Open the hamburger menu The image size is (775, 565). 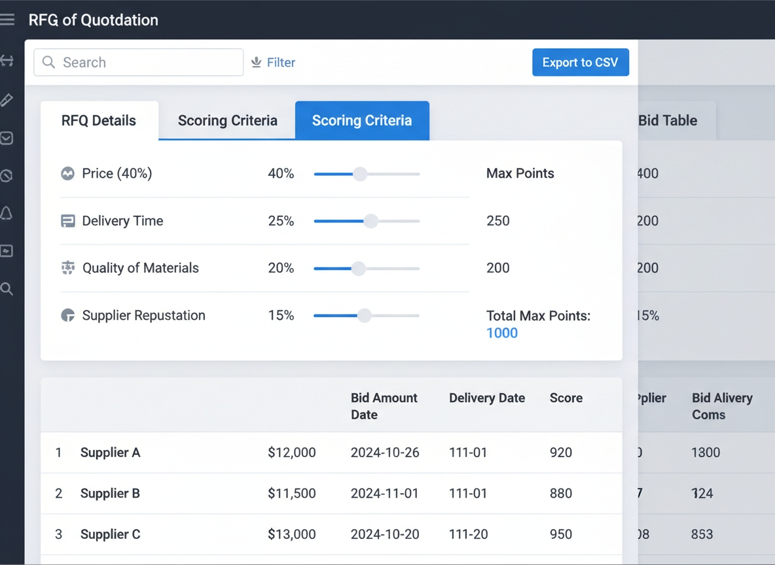click(x=7, y=20)
